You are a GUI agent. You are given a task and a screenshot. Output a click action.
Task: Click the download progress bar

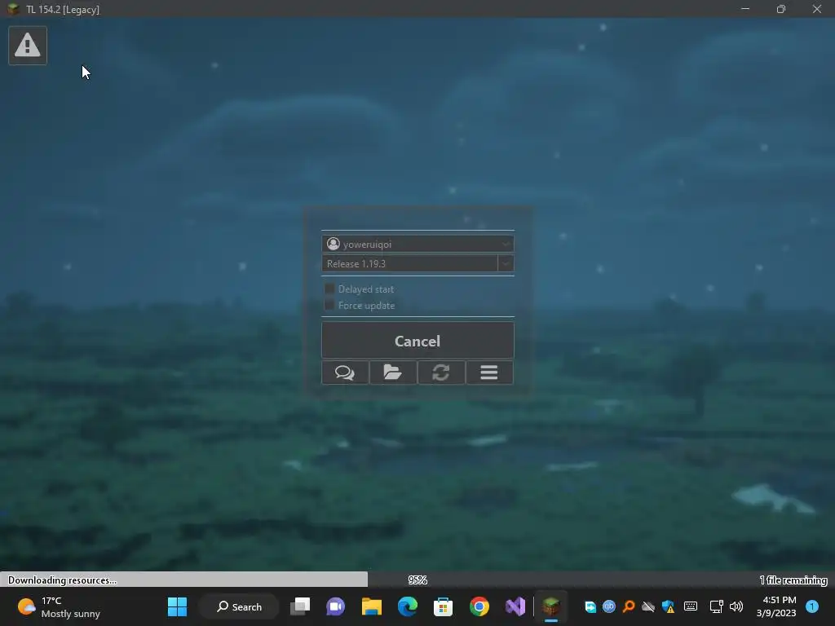click(417, 580)
